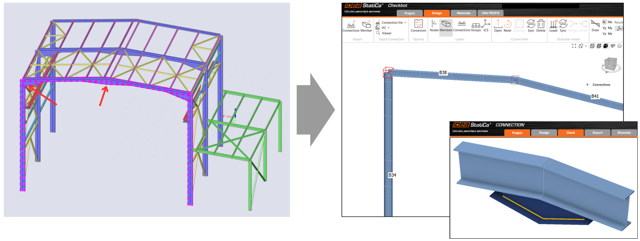The height and width of the screenshot is (241, 640).
Task: Switch to wireframe view mode
Action: point(592,46)
